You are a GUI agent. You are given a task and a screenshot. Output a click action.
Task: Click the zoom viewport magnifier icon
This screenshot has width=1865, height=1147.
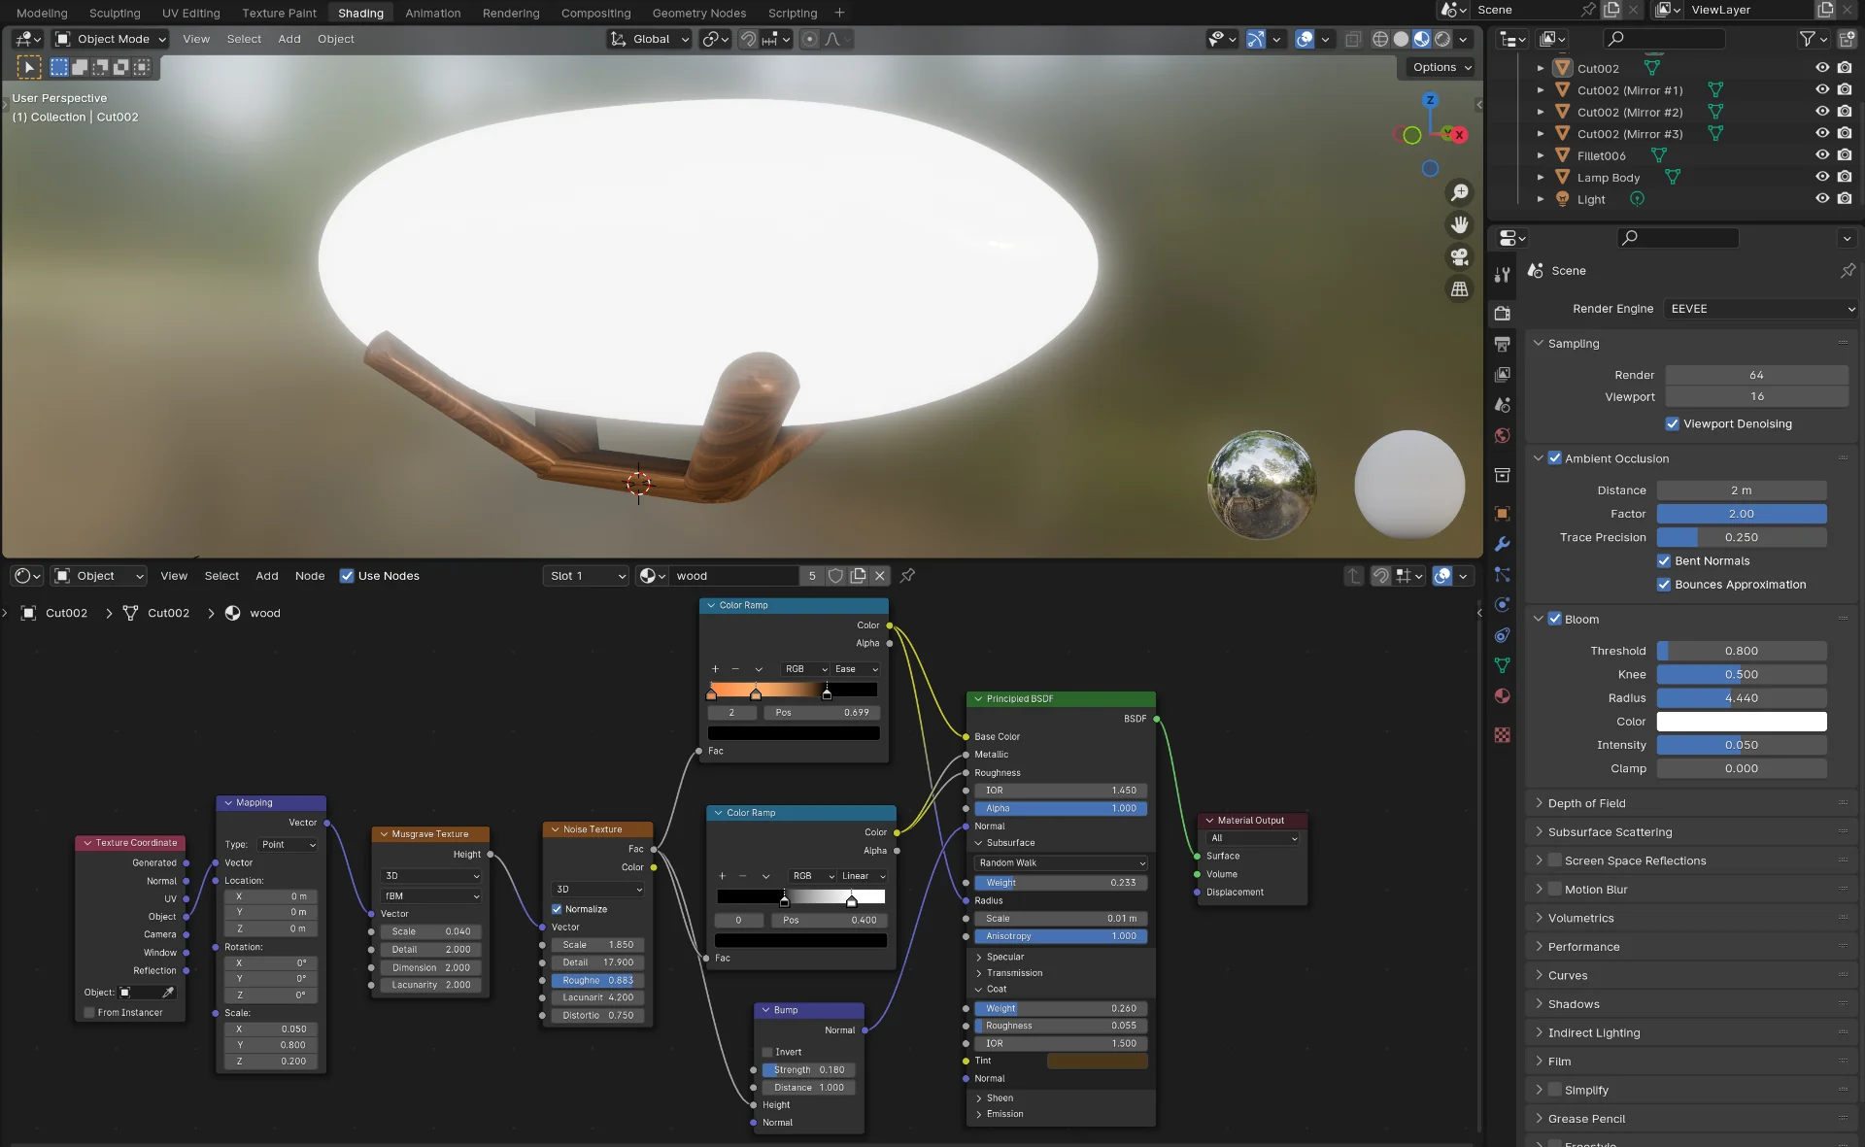pos(1459,193)
